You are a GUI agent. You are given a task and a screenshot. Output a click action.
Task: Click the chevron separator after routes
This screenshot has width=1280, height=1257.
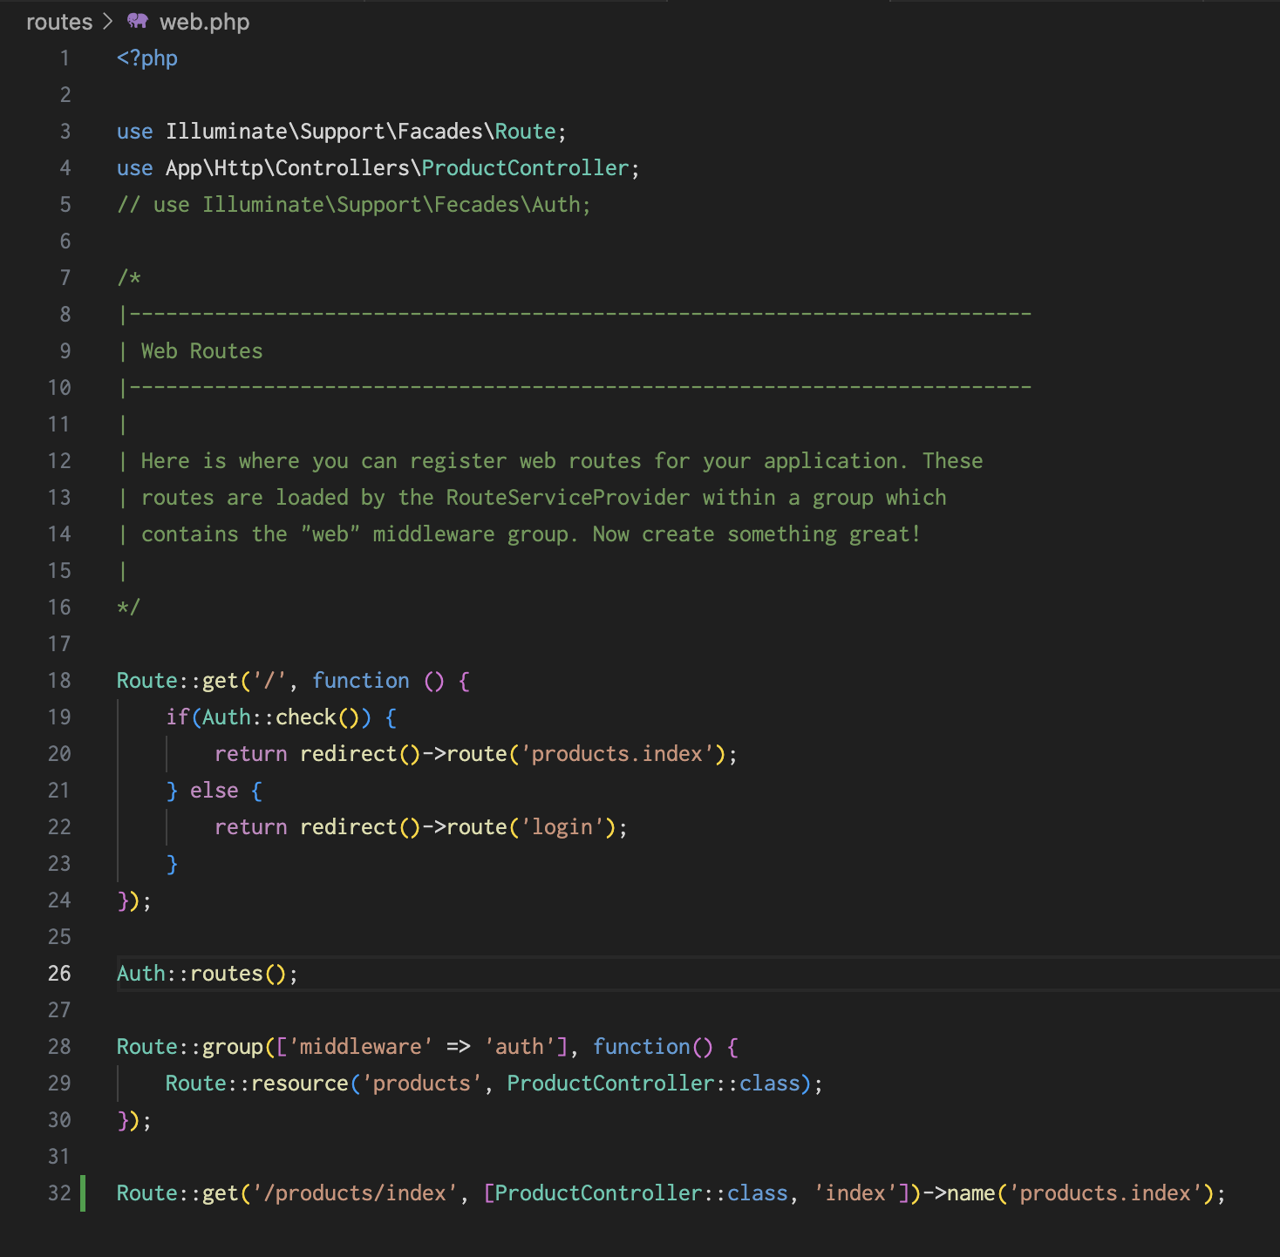click(x=108, y=22)
